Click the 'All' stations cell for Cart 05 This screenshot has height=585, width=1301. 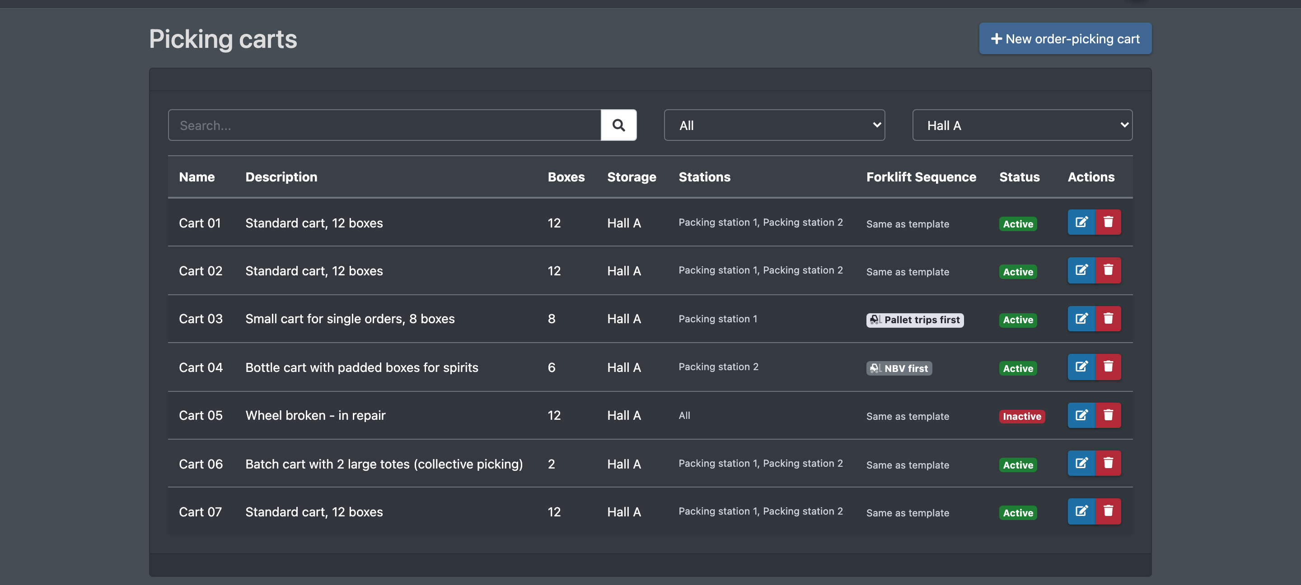tap(684, 415)
